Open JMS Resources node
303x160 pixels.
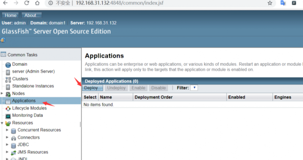coord(33,152)
